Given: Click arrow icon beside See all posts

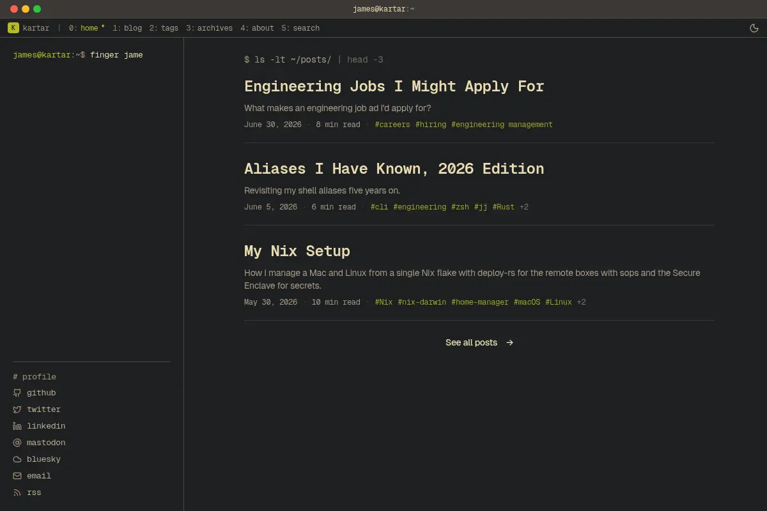Looking at the screenshot, I should 509,342.
